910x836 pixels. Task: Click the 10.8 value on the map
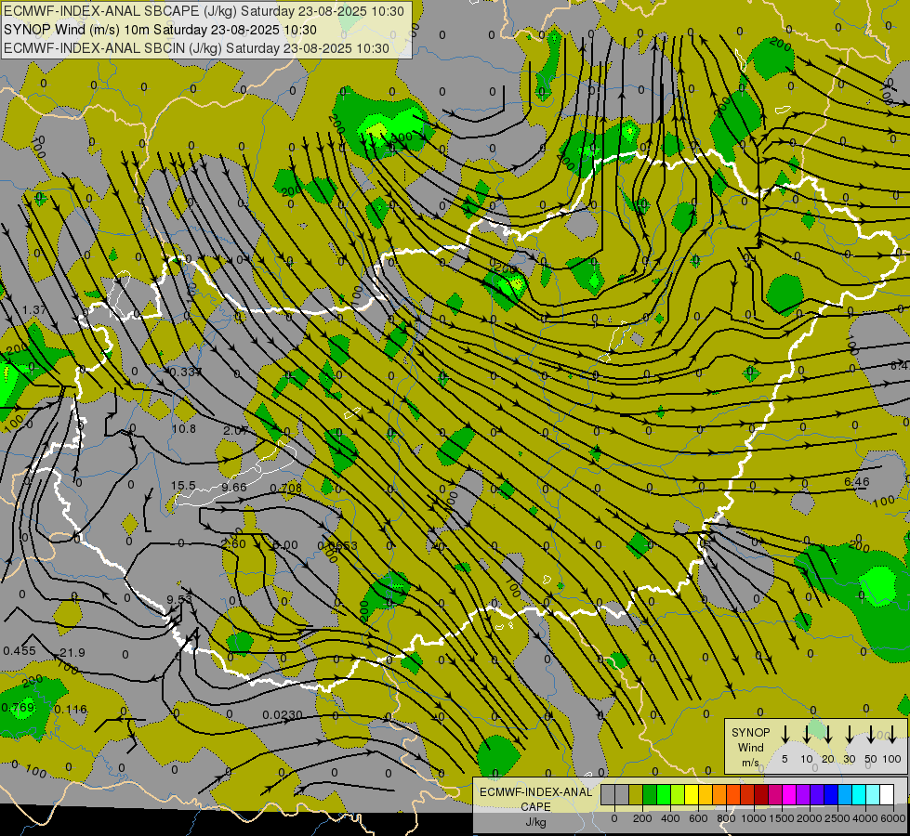tap(184, 429)
